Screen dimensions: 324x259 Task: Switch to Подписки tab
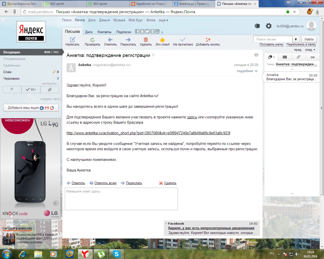coord(124,32)
